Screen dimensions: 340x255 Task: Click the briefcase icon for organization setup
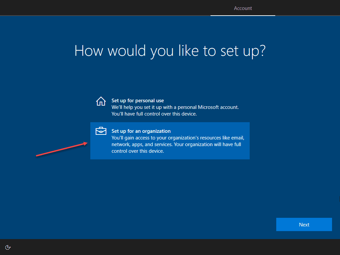click(101, 131)
